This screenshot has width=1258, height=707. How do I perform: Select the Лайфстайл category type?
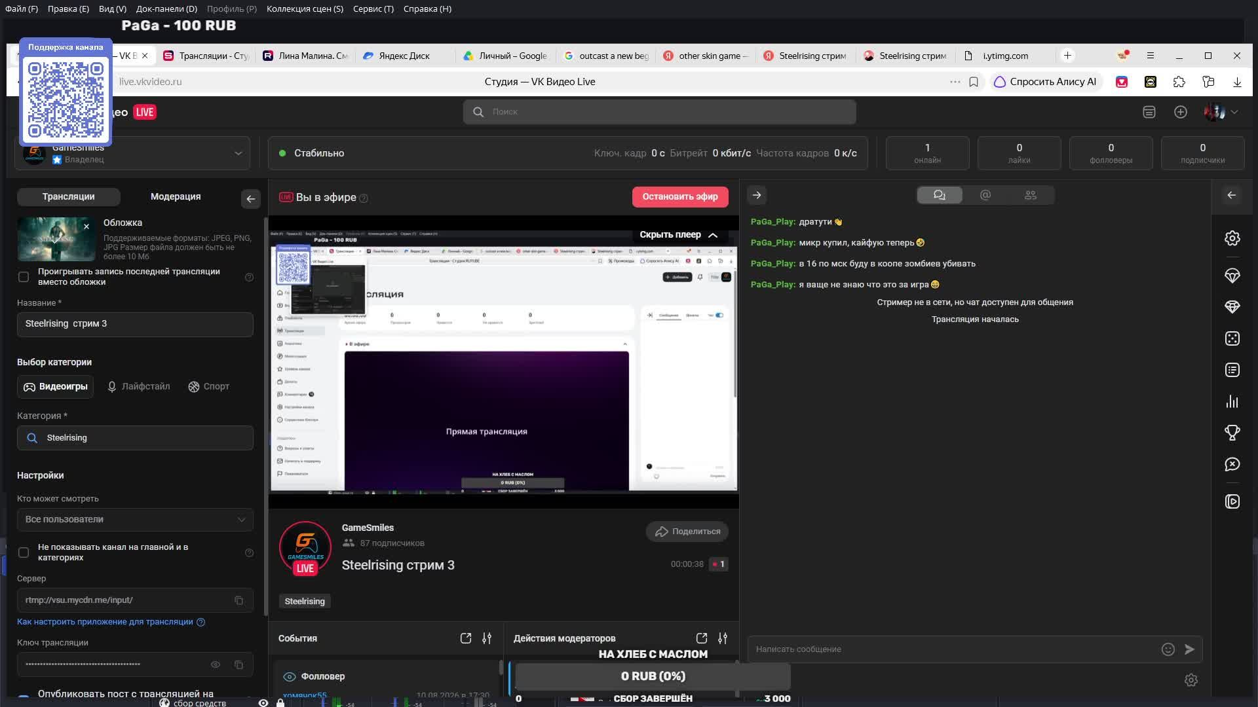point(138,387)
